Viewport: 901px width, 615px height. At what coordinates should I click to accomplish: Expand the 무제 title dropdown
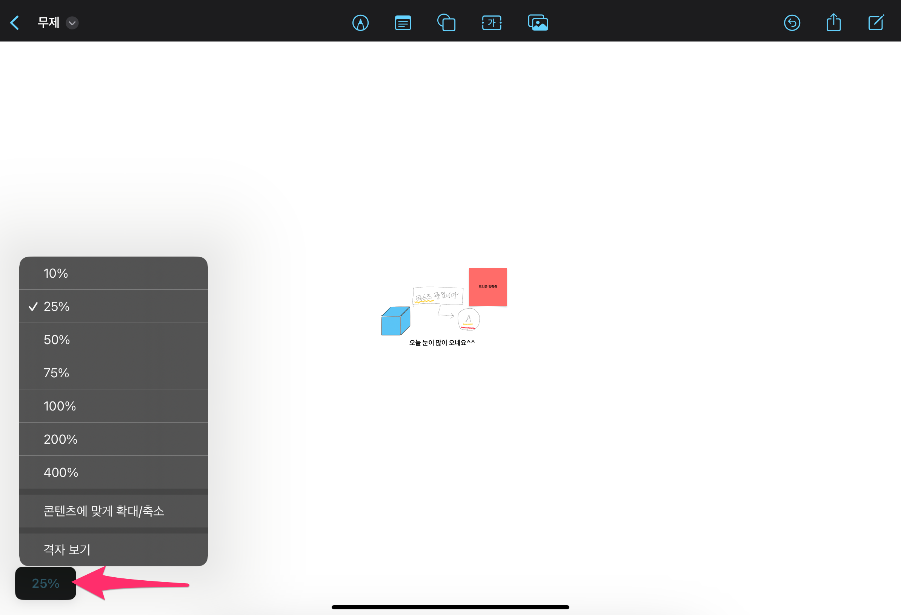72,23
